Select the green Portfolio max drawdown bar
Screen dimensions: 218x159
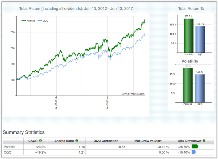coord(195,146)
